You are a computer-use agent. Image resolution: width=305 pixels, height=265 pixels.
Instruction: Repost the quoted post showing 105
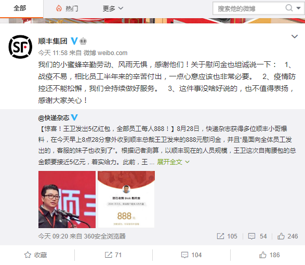tap(227, 236)
